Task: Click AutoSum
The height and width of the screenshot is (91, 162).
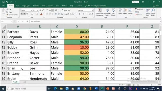Action: pyautogui.click(x=139, y=9)
